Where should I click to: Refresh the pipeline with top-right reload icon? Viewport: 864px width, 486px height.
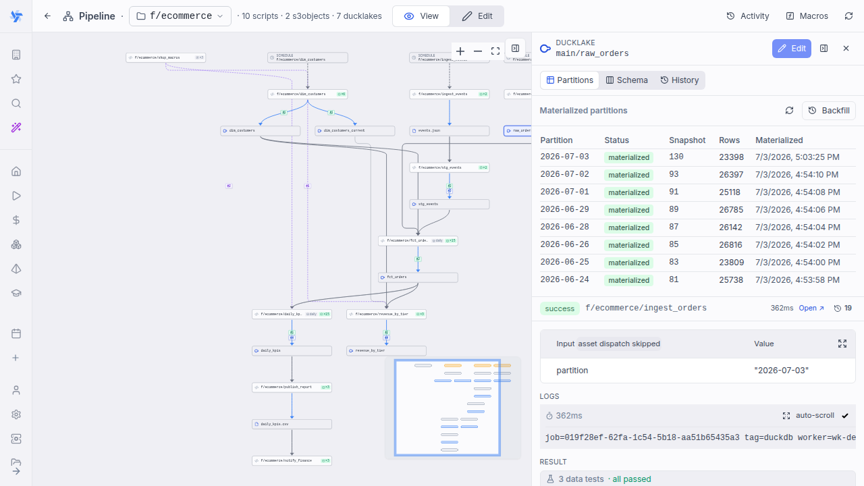tap(848, 16)
